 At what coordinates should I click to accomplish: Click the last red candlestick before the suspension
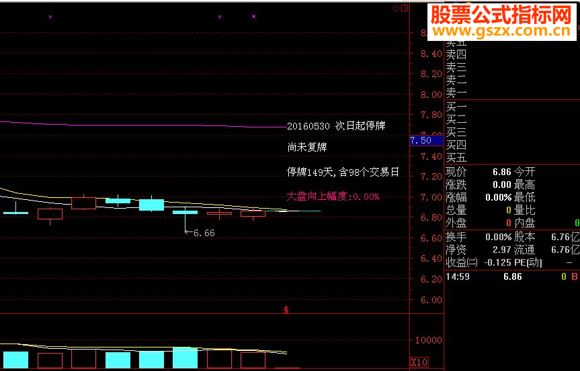tap(253, 213)
